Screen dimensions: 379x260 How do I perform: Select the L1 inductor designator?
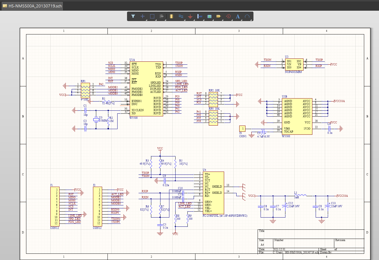(296, 193)
